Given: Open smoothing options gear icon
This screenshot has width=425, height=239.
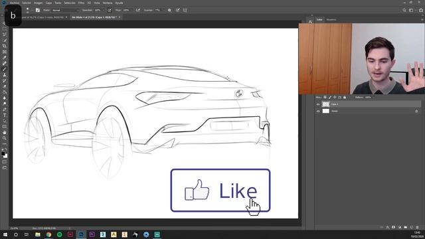Looking at the screenshot, I should click(169, 10).
